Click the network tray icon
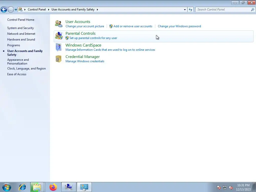Viewport: 256px width, 192px height. (225, 187)
